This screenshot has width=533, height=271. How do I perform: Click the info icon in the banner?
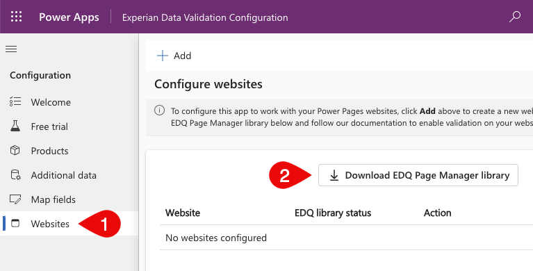point(159,110)
